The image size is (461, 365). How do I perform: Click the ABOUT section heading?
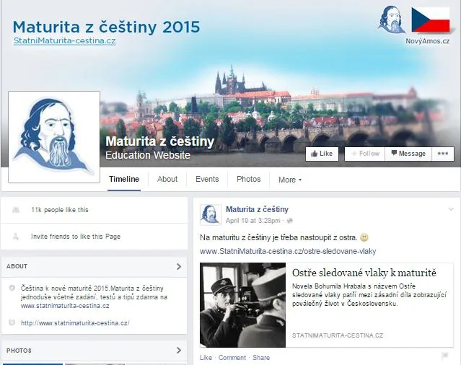pyautogui.click(x=17, y=266)
